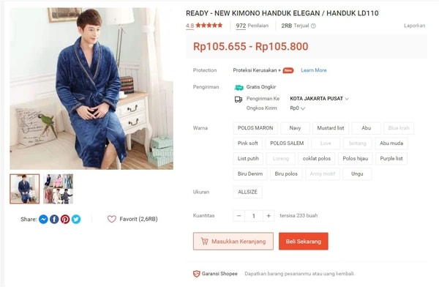Decrease quantity with minus button
Image resolution: width=439 pixels, height=287 pixels.
point(239,216)
